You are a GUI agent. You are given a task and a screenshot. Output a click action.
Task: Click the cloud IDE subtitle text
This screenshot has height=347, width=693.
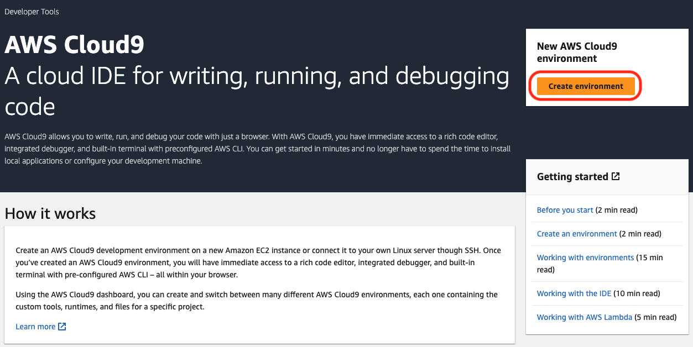pyautogui.click(x=257, y=91)
